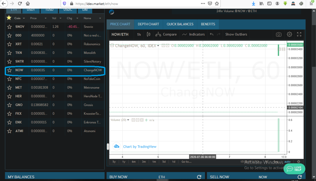Open chart settings gear icon
Viewport: 316px width, 181px height.
pyautogui.click(x=289, y=34)
